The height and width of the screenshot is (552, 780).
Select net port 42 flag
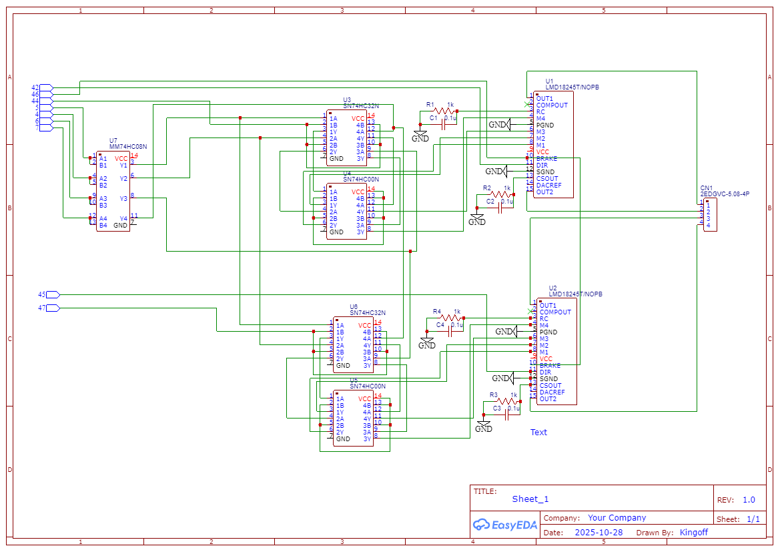[x=46, y=87]
